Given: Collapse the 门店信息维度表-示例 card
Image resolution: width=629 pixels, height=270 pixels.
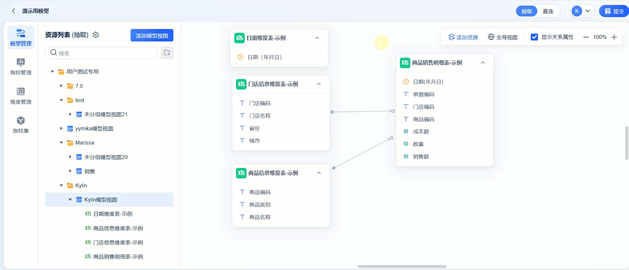Looking at the screenshot, I should click(x=319, y=84).
